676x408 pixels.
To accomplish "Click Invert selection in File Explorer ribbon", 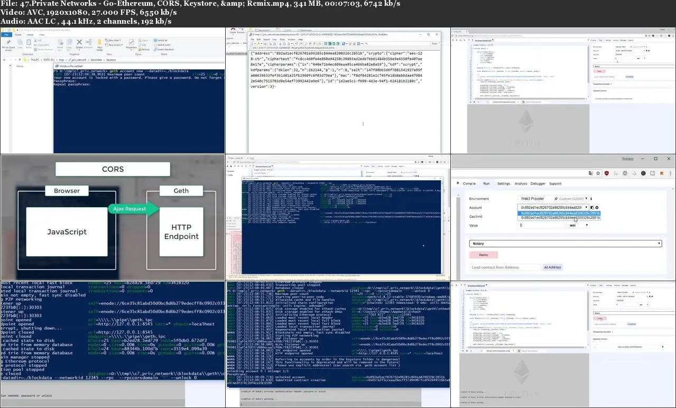I will pyautogui.click(x=163, y=49).
